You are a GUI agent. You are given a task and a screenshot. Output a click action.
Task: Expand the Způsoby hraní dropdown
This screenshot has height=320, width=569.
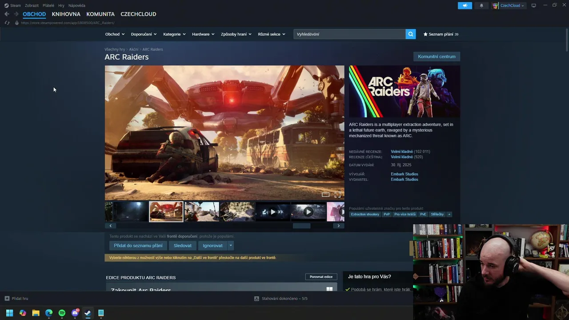(236, 34)
